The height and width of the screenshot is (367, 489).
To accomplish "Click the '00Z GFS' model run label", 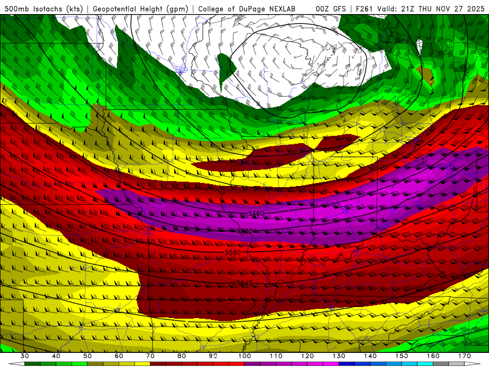I will click(x=331, y=9).
